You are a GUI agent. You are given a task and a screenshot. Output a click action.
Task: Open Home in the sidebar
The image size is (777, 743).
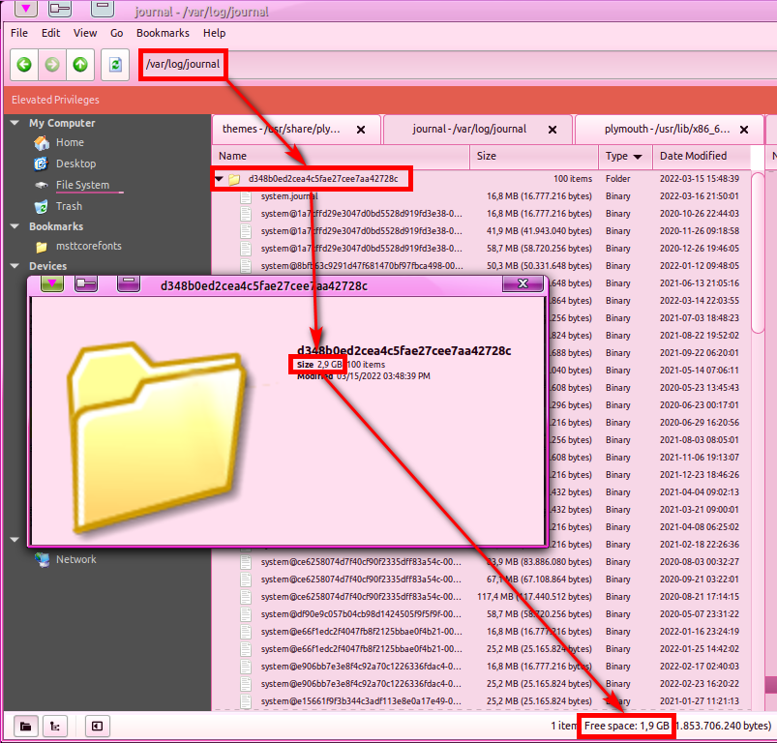[x=70, y=142]
